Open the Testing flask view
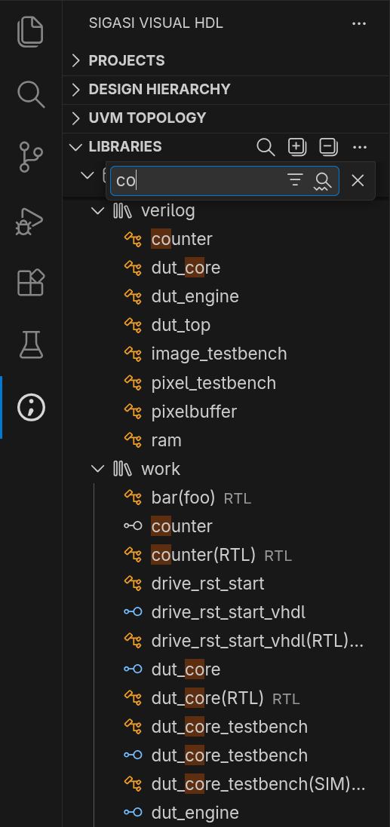Image resolution: width=390 pixels, height=827 pixels. (x=31, y=345)
